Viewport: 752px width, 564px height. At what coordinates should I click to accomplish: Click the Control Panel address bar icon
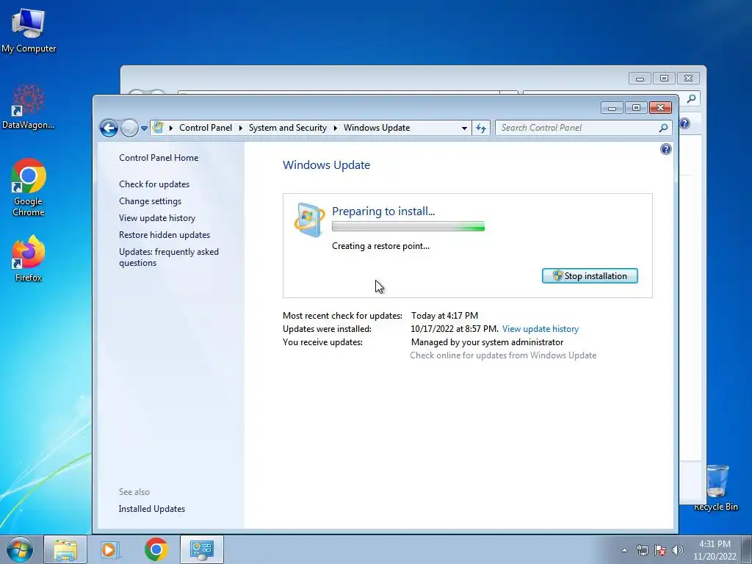[158, 128]
